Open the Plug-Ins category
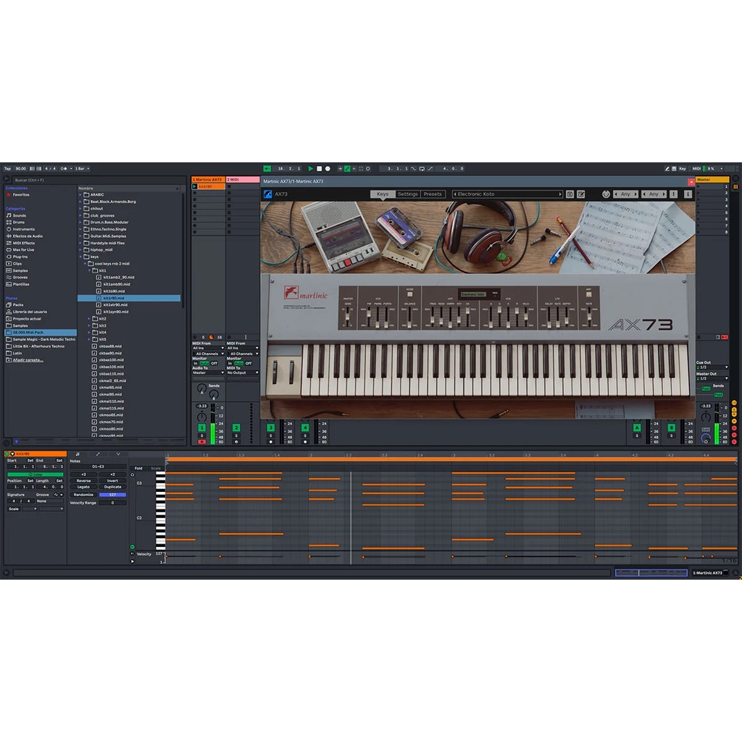This screenshot has height=742, width=742. (x=20, y=257)
